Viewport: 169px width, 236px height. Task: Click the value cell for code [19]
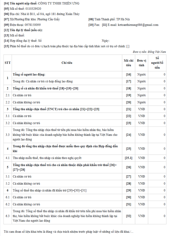[157, 95]
